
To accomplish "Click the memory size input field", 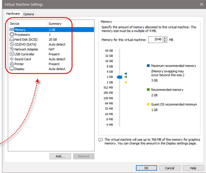I will coord(155,40).
